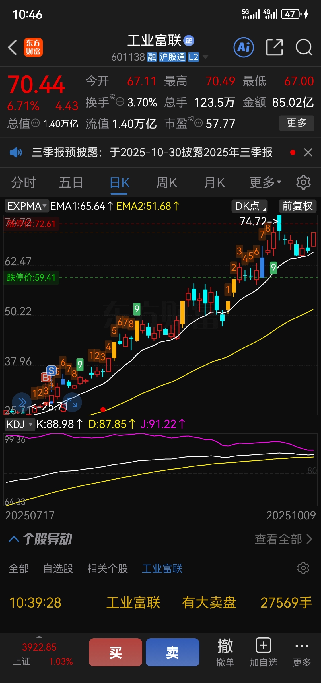
Task: Tap the 涨停价:72.61 label
Action: pos(31,224)
